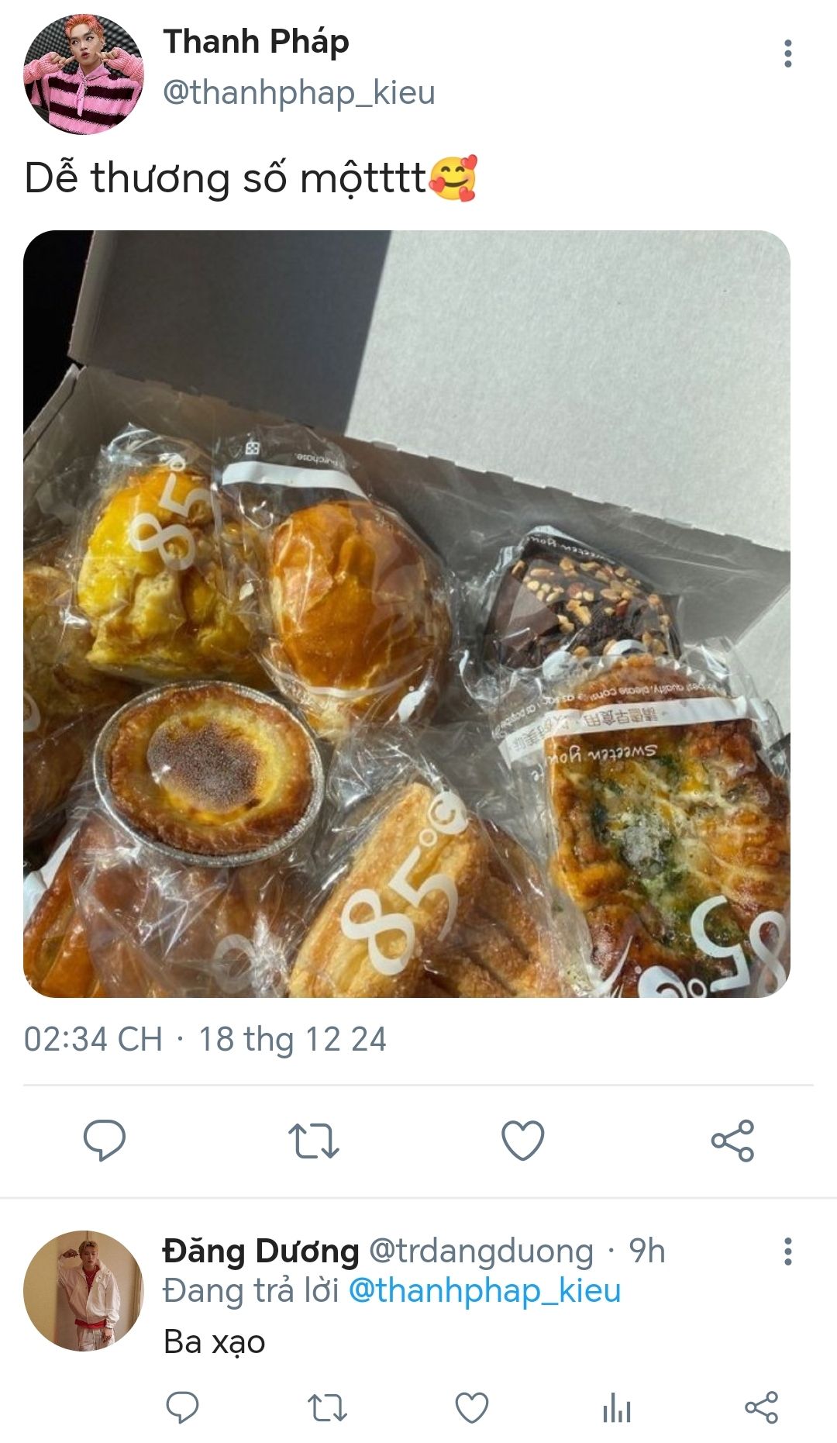The height and width of the screenshot is (1443, 837).
Task: Like Đăng Dương's reply
Action: click(x=471, y=1407)
